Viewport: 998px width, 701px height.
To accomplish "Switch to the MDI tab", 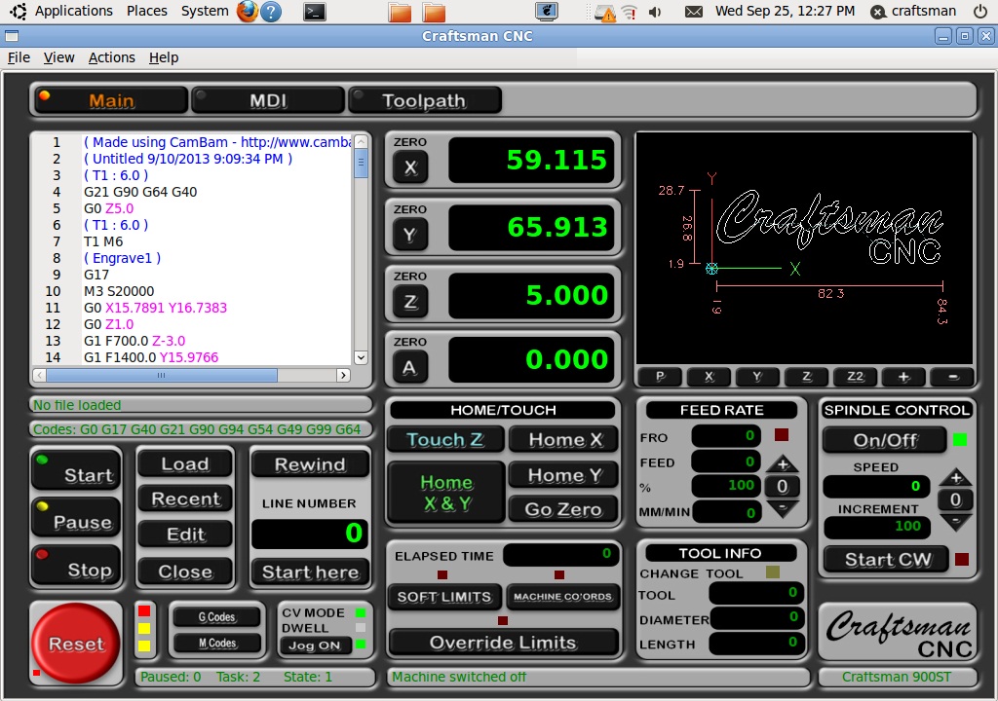I will [268, 100].
